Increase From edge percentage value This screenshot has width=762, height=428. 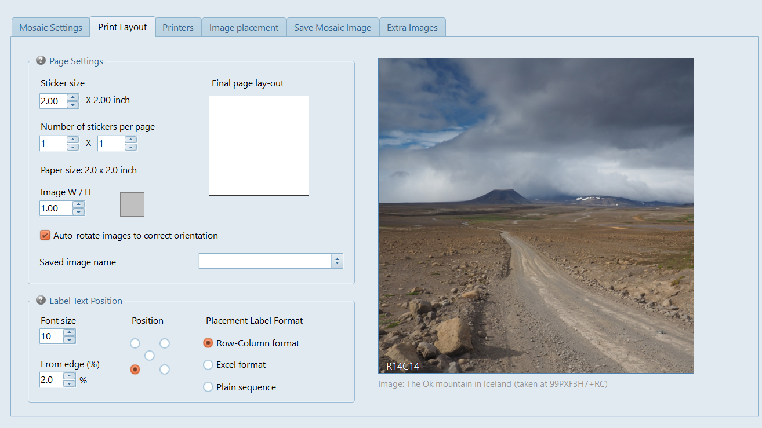coord(70,376)
